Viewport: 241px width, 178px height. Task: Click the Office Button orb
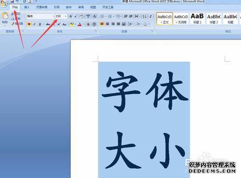click(3, 3)
